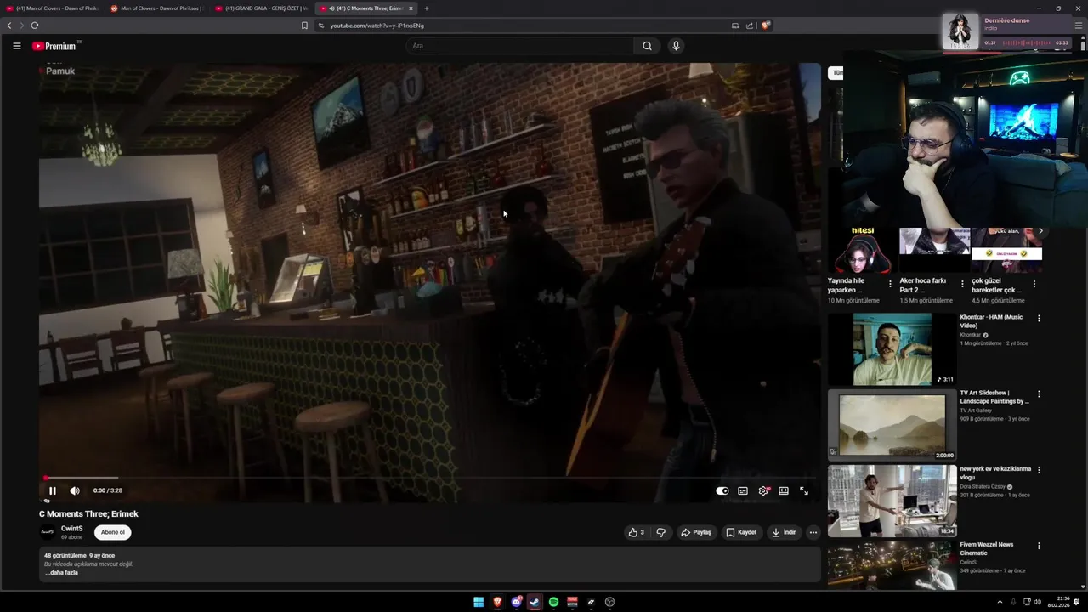Open options for çok güzel hareketler short

(1034, 284)
